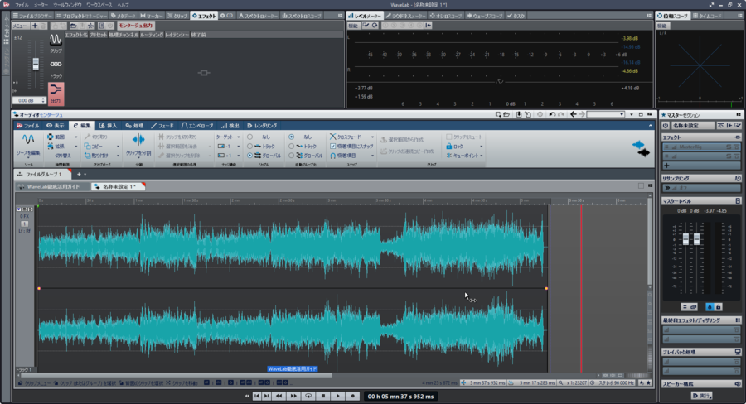Toggle loop playback in transport bar
The image size is (746, 404).
coord(308,396)
